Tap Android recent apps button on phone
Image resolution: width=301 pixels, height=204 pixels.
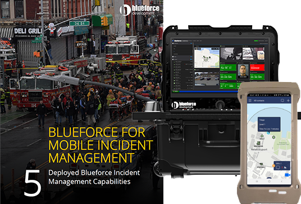257,182
